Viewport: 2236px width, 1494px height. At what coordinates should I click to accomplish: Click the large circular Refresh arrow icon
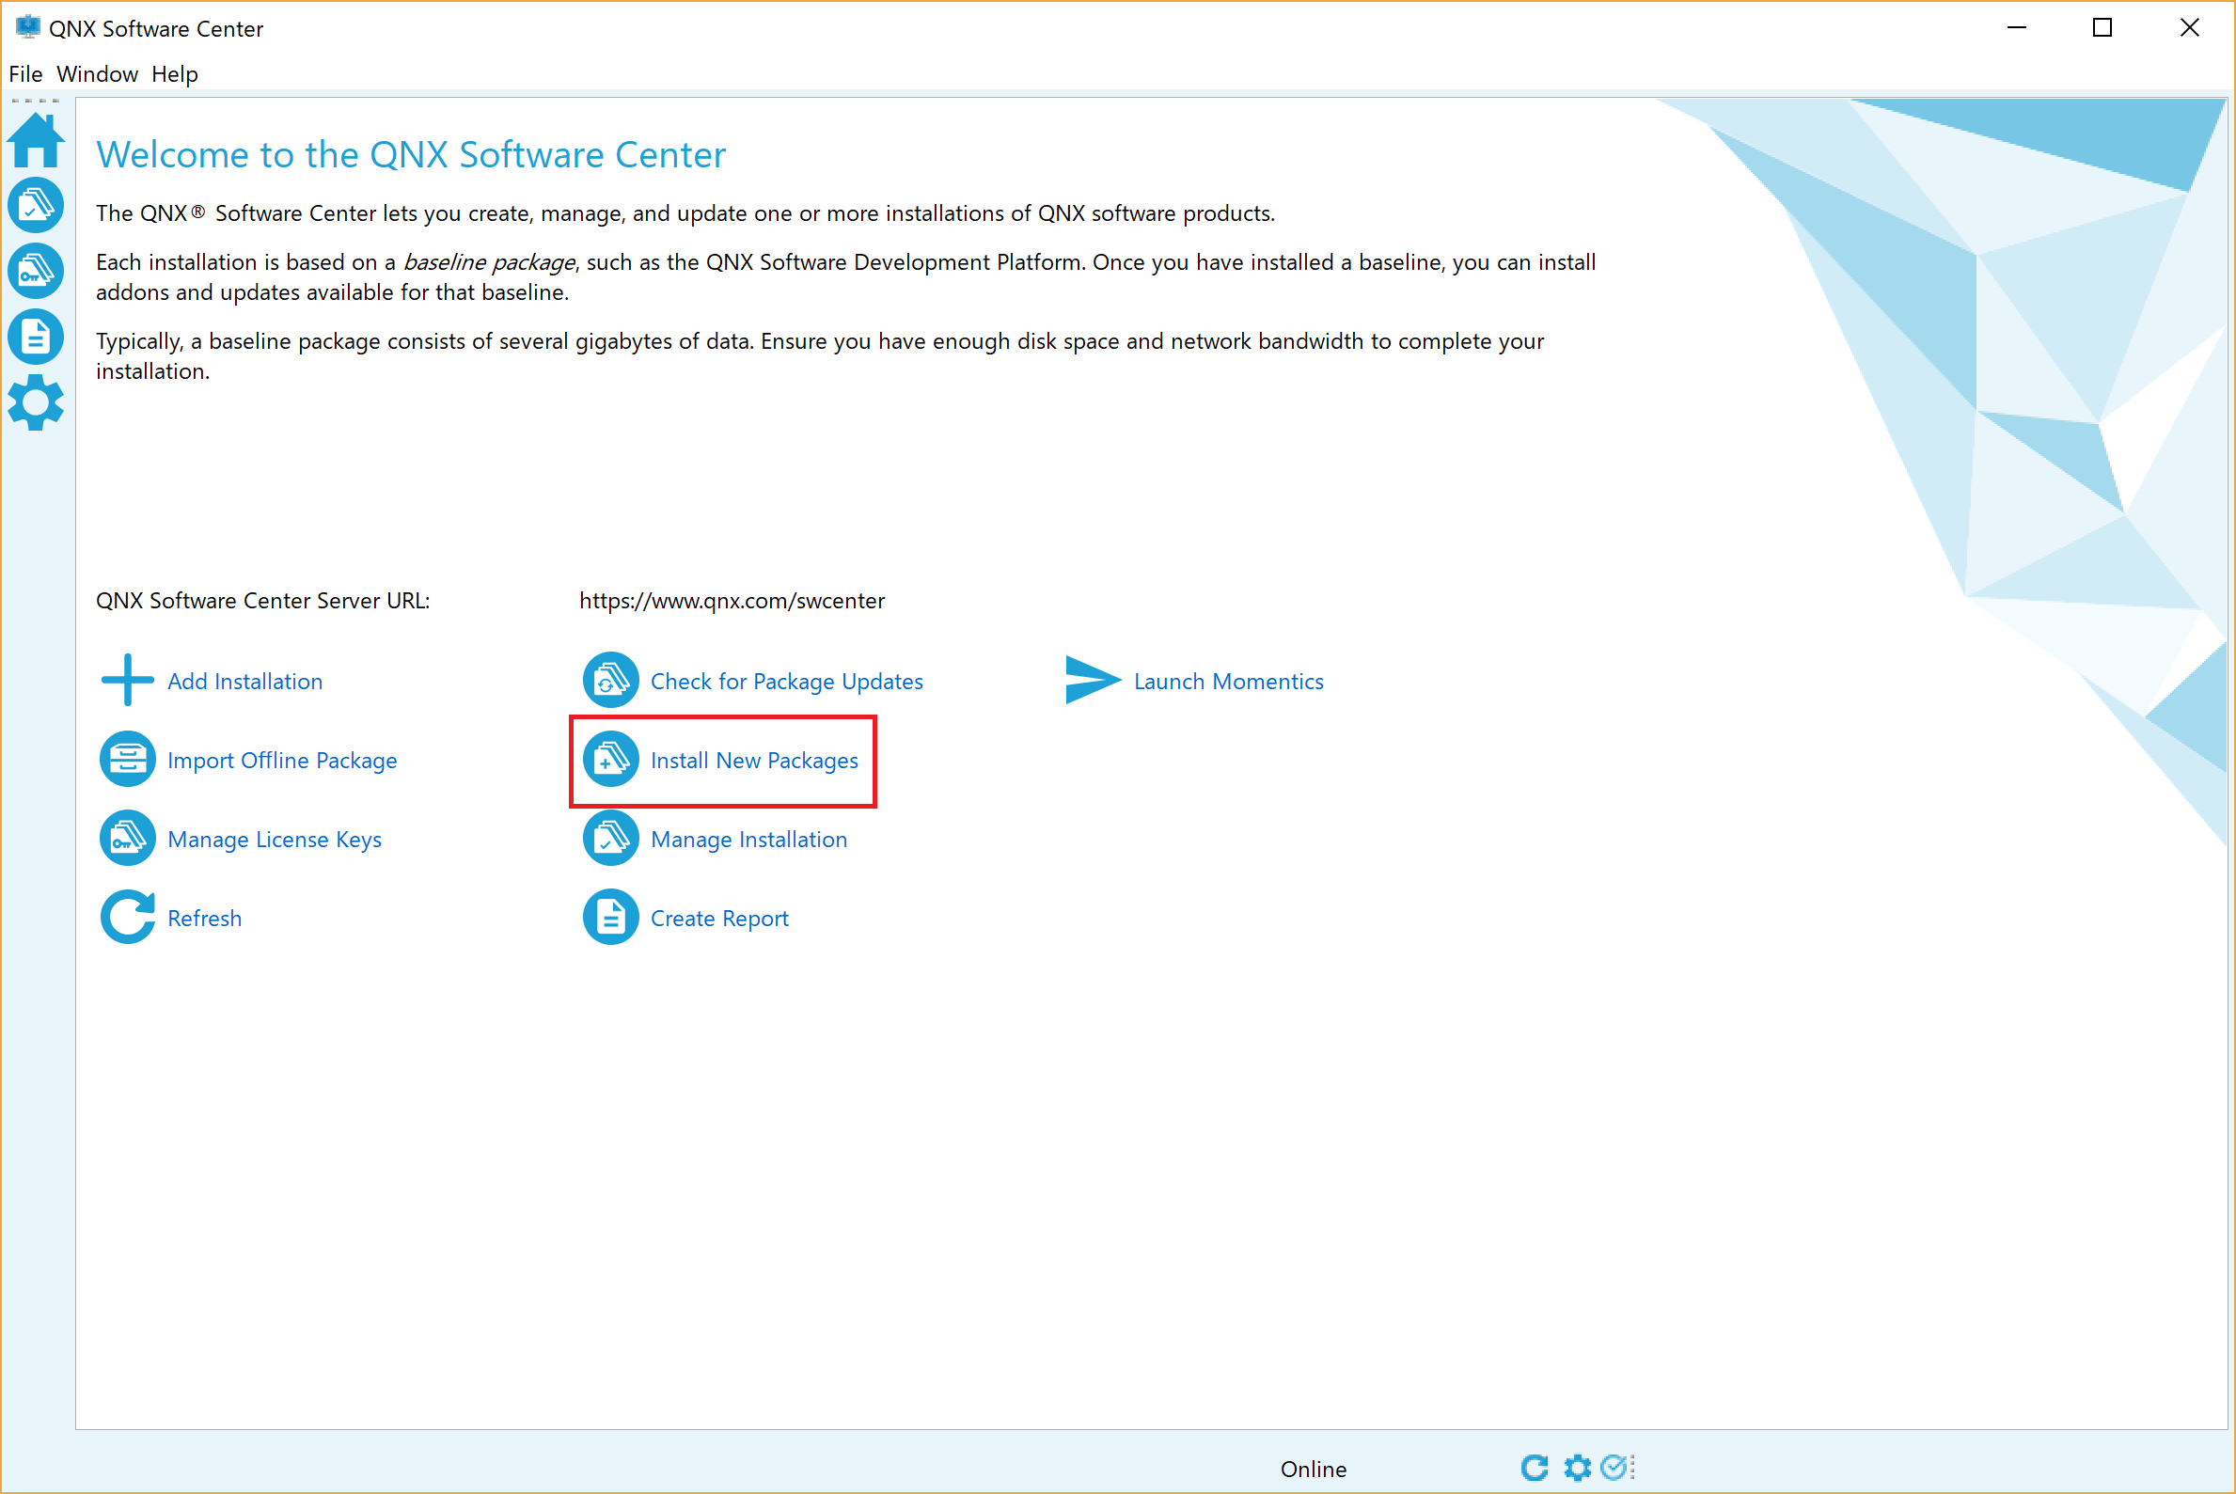point(128,918)
